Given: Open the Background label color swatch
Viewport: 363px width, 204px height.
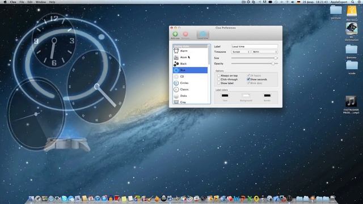Looking at the screenshot, I should 246,96.
